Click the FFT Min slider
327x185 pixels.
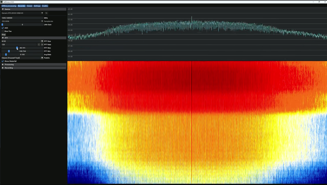point(22,51)
